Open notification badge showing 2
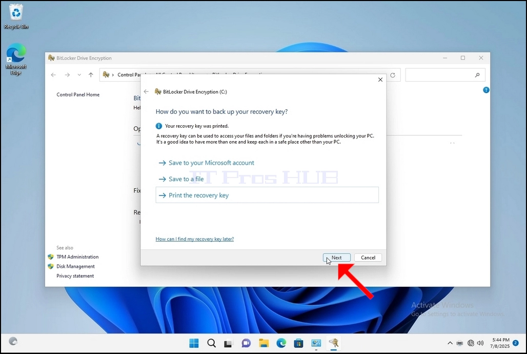The width and height of the screenshot is (527, 354). coord(516,343)
